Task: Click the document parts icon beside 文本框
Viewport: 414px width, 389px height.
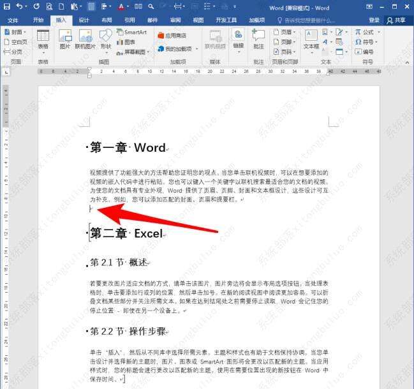Action: click(x=325, y=32)
